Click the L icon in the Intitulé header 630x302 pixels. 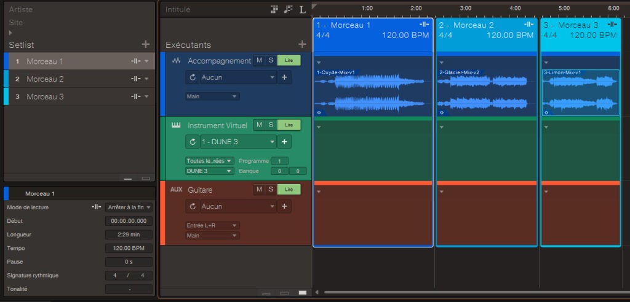click(x=302, y=10)
